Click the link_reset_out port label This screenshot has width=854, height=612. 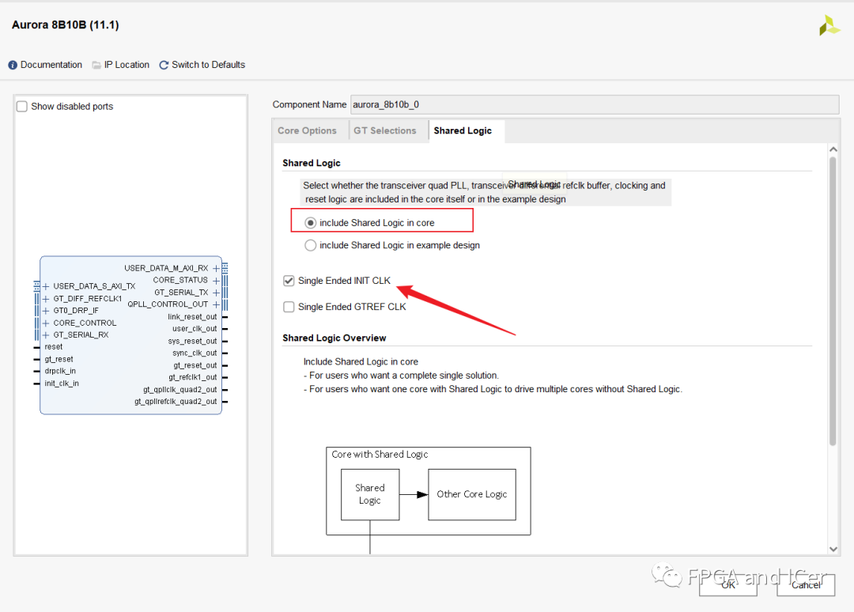(x=192, y=317)
